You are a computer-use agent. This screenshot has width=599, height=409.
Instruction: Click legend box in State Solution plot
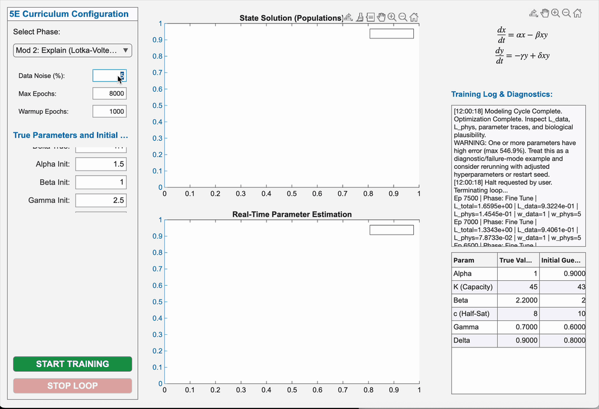pyautogui.click(x=392, y=34)
